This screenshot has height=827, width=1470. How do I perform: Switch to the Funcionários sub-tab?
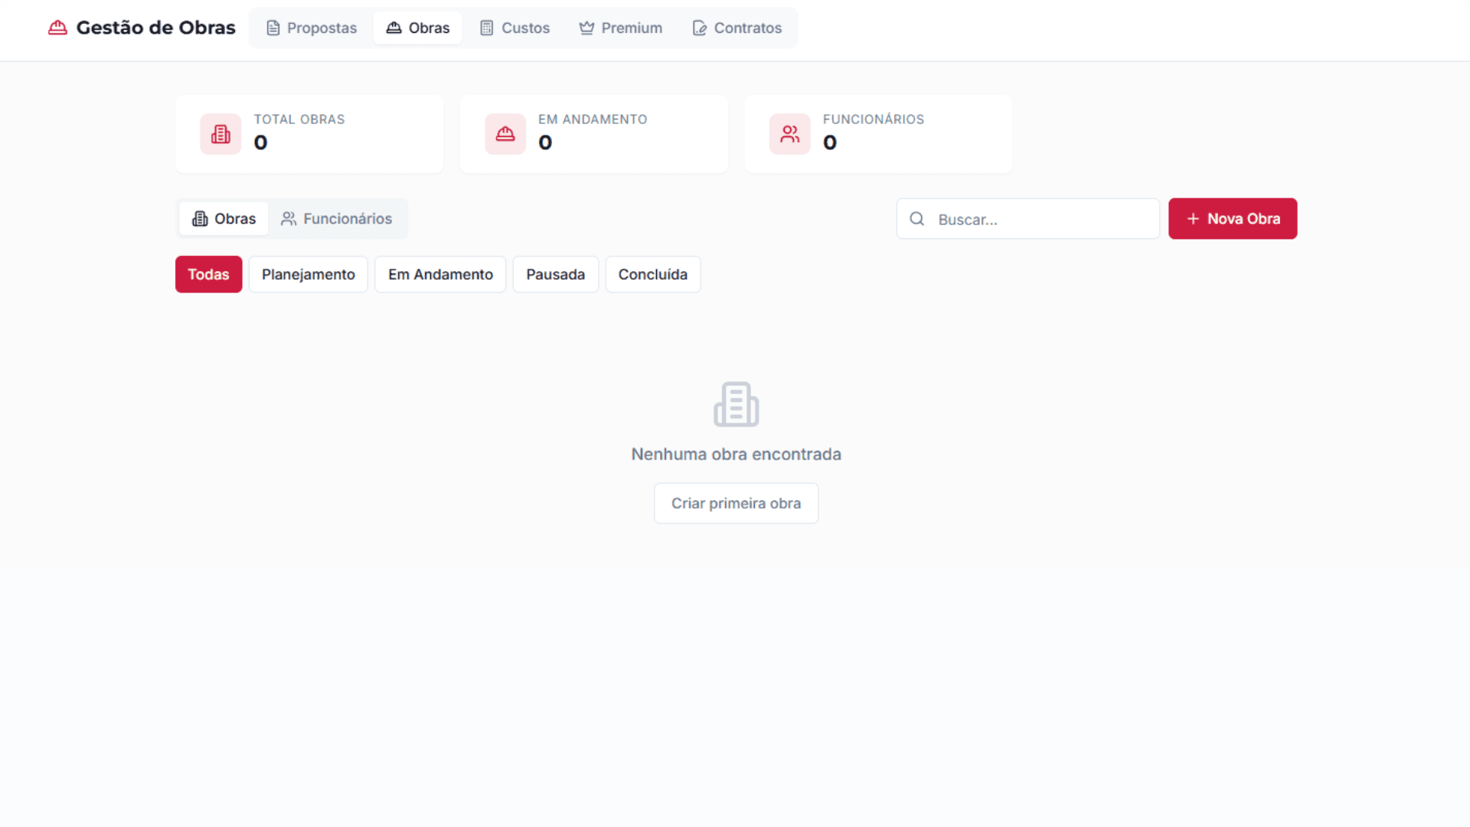[x=336, y=219]
